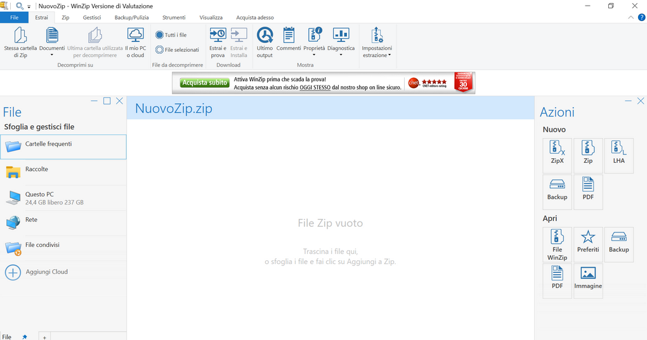Screen dimensions: 647x340
Task: Maximize the File pane
Action: tap(107, 101)
